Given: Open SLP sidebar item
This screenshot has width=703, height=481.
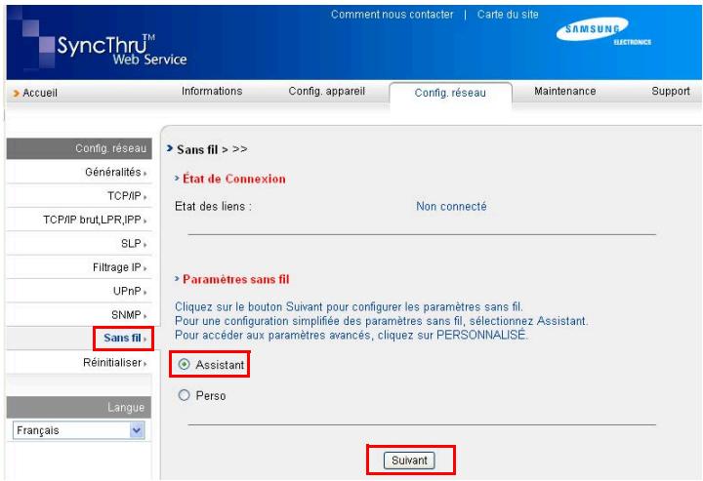Looking at the screenshot, I should [131, 244].
